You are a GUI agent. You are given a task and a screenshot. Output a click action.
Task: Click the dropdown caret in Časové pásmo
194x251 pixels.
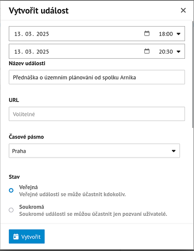click(173, 151)
